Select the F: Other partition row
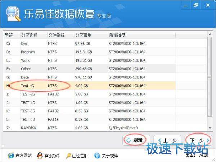Screen dimensions: 216x162 click(90, 69)
